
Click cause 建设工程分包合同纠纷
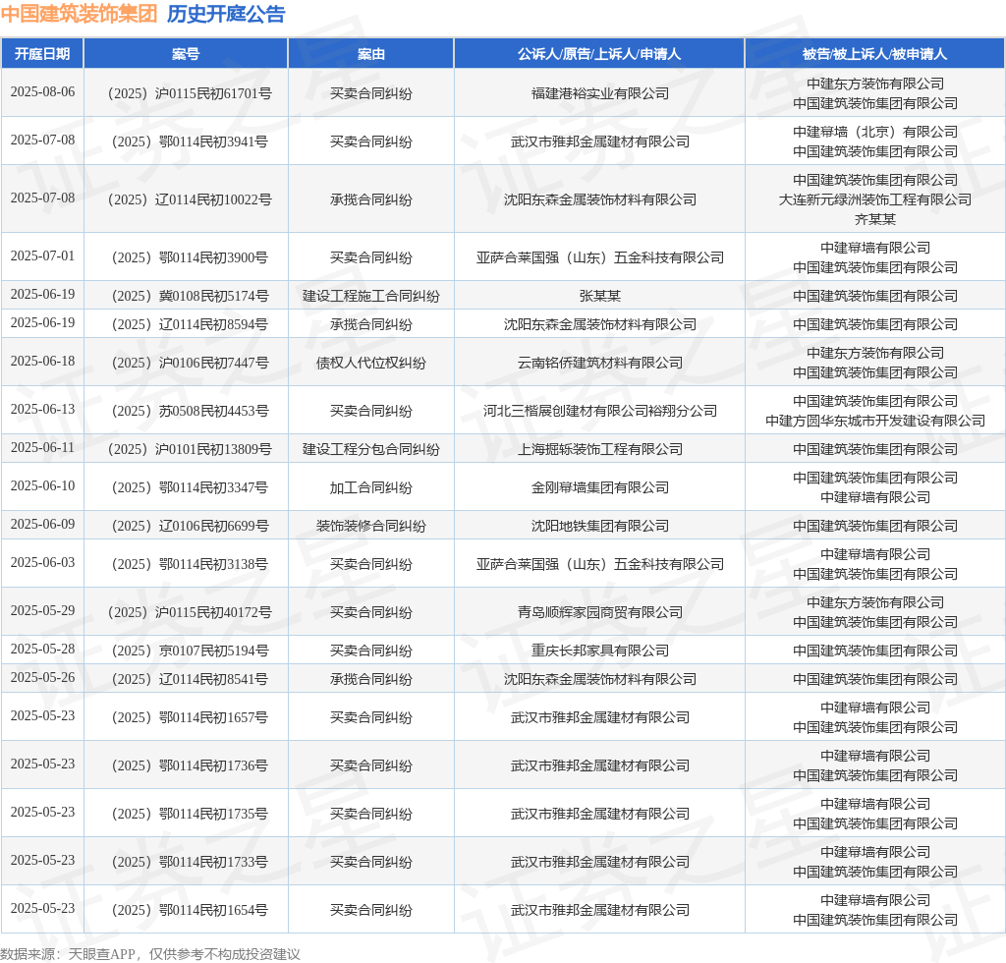370,449
